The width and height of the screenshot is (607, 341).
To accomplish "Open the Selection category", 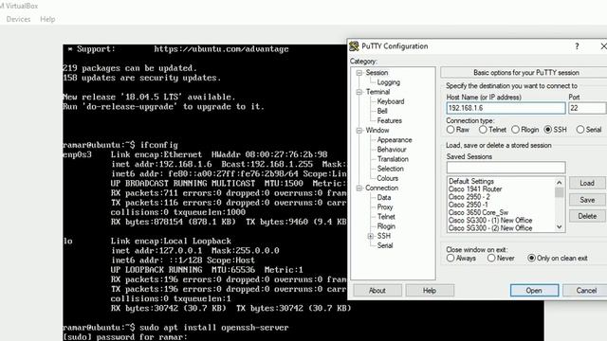I will tap(390, 169).
